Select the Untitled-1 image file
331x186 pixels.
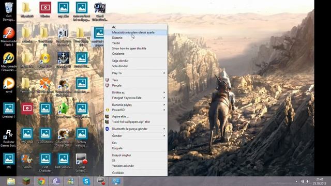(x=9, y=111)
